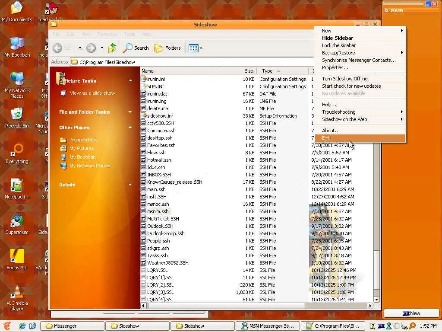Image resolution: width=442 pixels, height=332 pixels.
Task: Open the VLC media player shortcut
Action: point(17,292)
